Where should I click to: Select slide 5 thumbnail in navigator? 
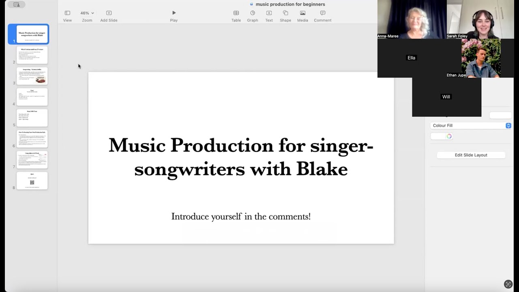coord(32,118)
